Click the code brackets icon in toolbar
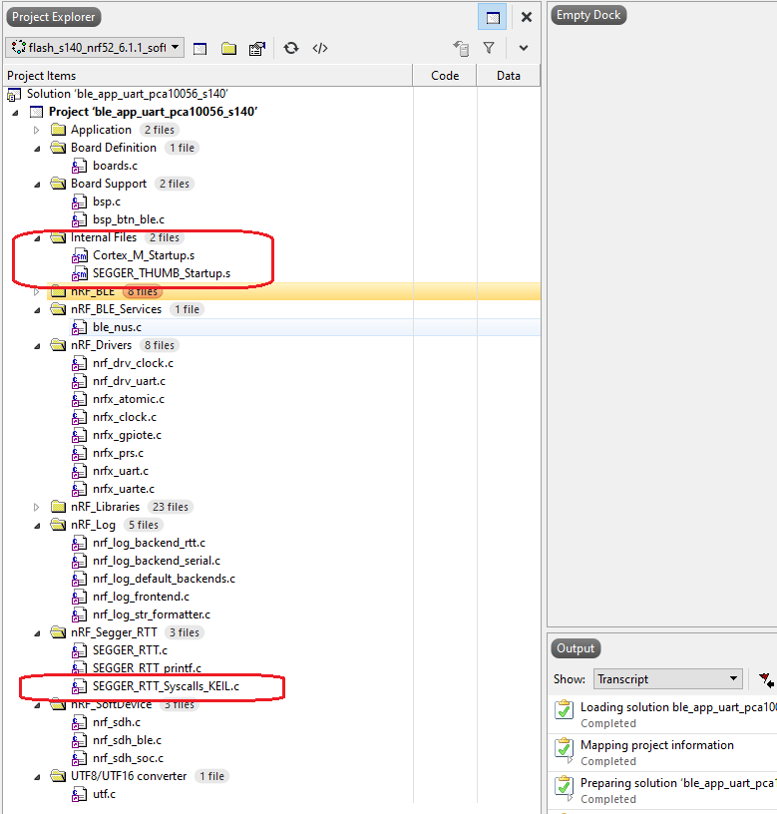This screenshot has height=814, width=777. click(320, 48)
